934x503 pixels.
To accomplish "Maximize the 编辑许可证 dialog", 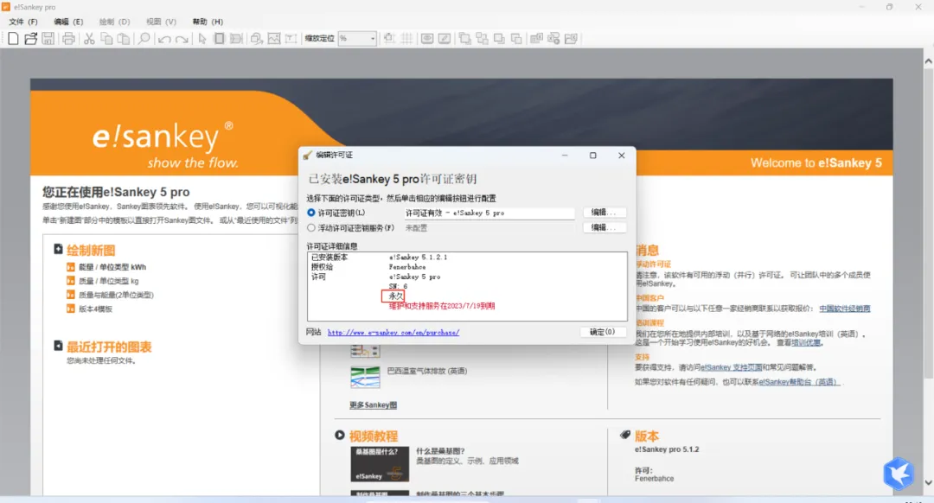I will point(592,156).
